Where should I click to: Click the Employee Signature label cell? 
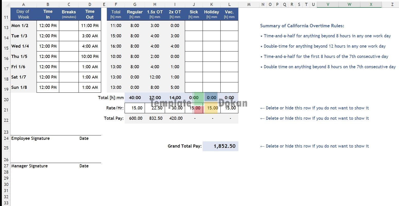coord(30,139)
